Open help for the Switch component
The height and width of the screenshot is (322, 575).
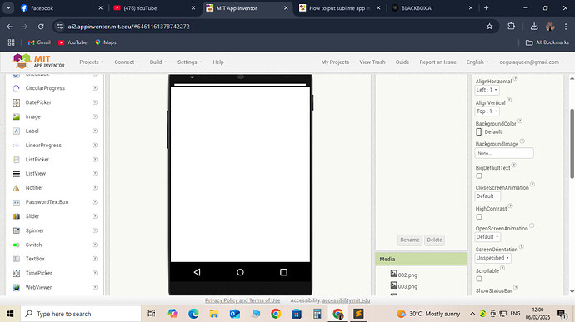(x=95, y=245)
